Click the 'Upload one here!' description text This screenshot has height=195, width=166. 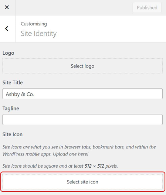71,154
